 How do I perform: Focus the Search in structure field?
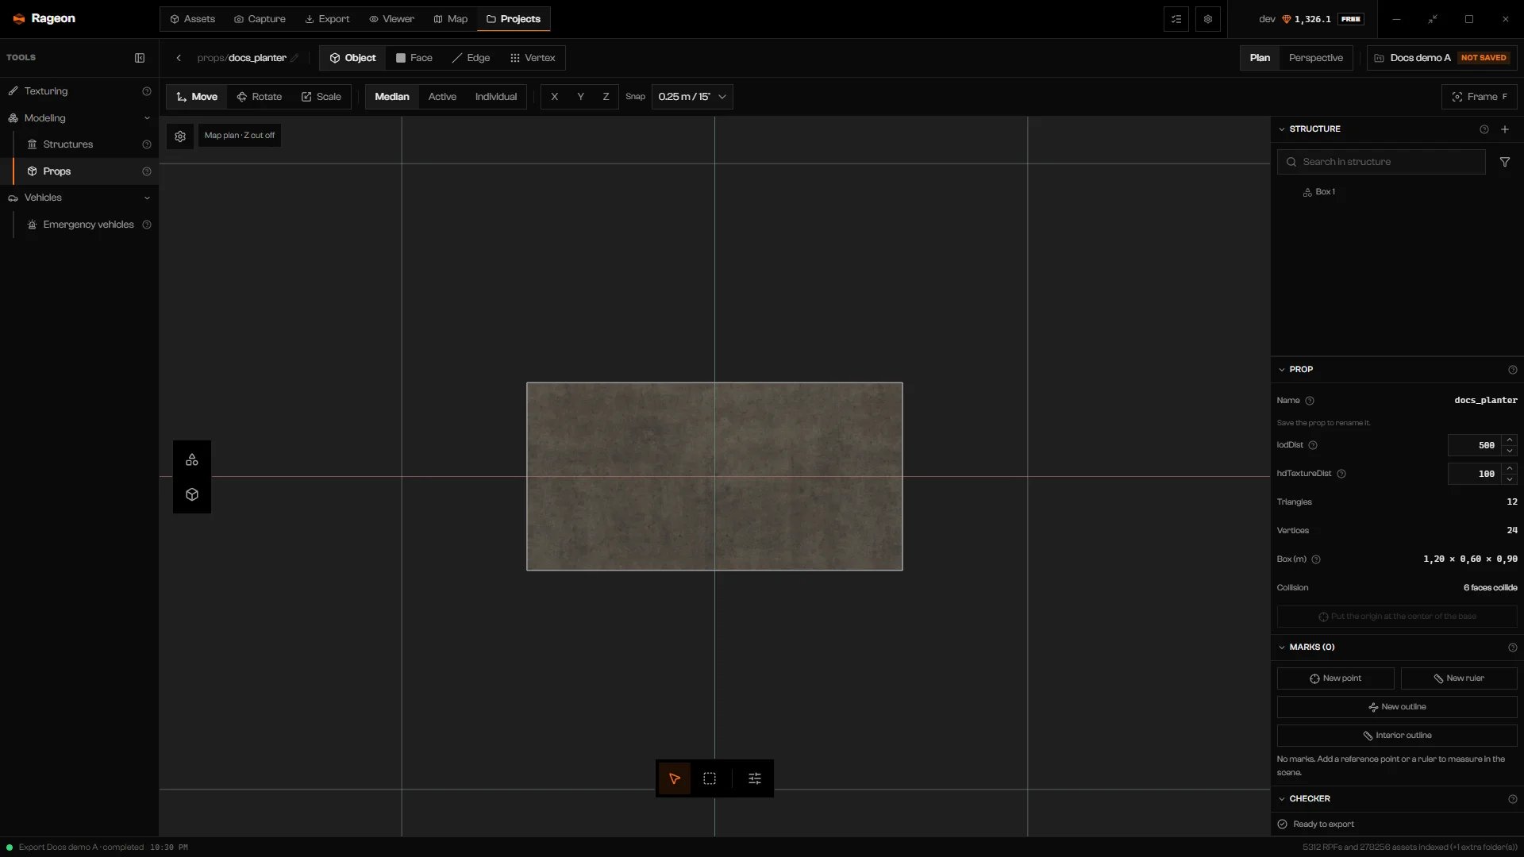pos(1381,162)
